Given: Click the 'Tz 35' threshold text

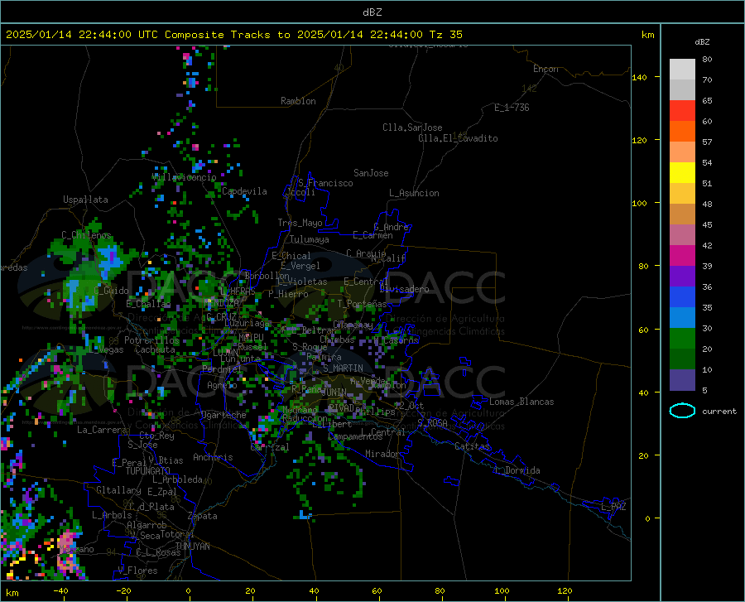Looking at the screenshot, I should [445, 35].
